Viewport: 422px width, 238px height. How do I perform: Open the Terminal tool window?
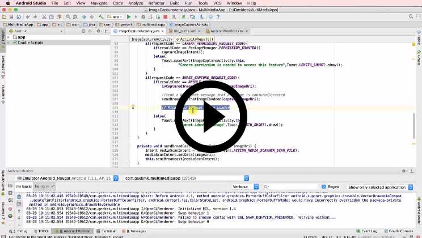tap(107, 231)
